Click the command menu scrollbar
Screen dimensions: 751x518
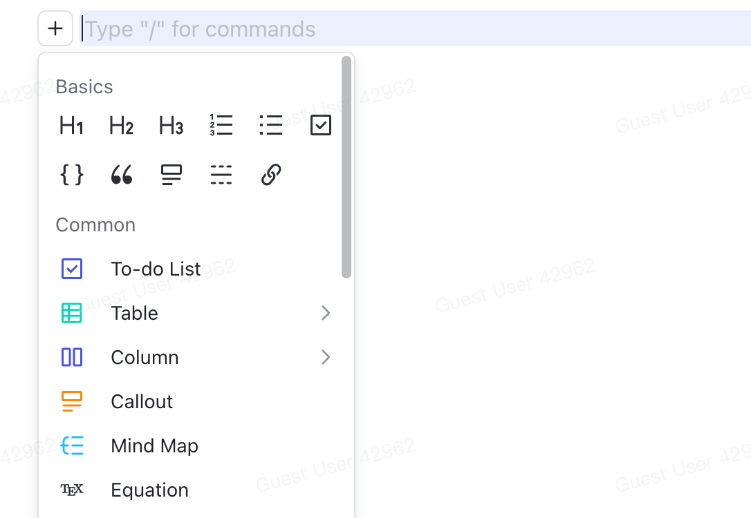pos(346,167)
